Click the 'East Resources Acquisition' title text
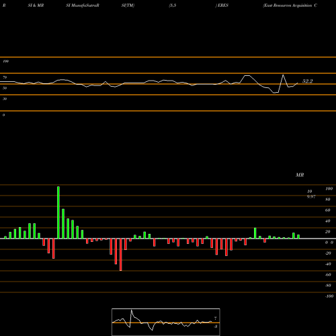 tap(288, 5)
